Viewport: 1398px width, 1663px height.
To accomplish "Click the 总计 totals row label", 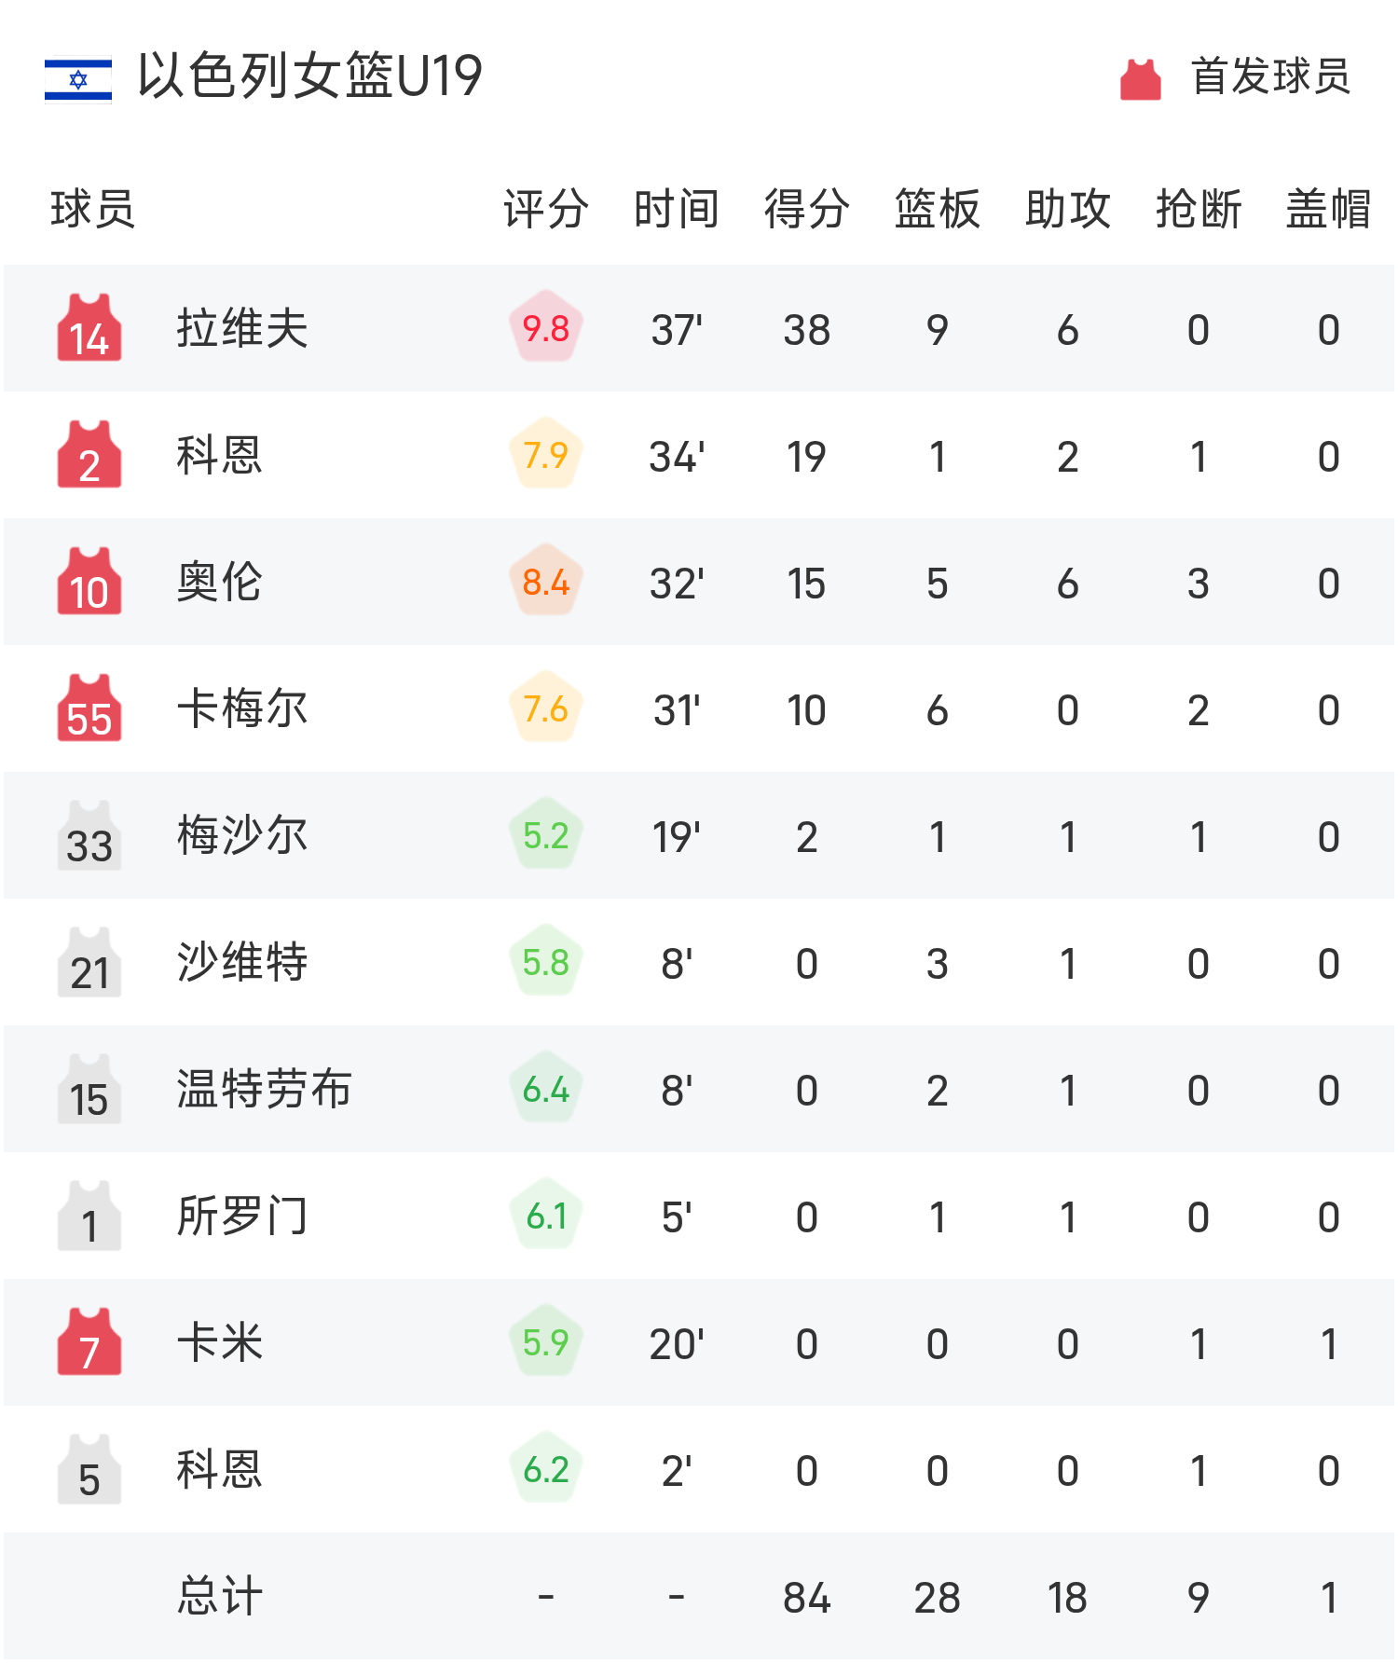I will click(x=220, y=1596).
